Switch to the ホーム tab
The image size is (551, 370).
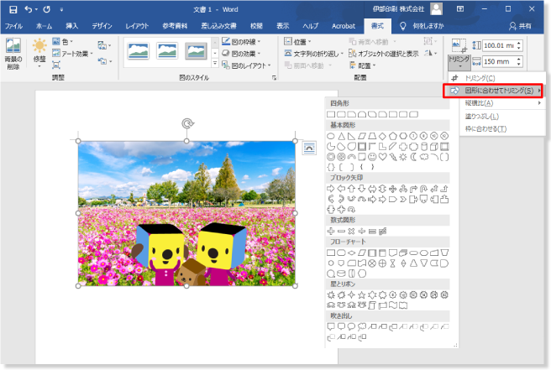44,26
